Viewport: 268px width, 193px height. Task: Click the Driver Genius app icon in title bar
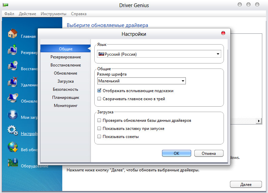coord(5,5)
